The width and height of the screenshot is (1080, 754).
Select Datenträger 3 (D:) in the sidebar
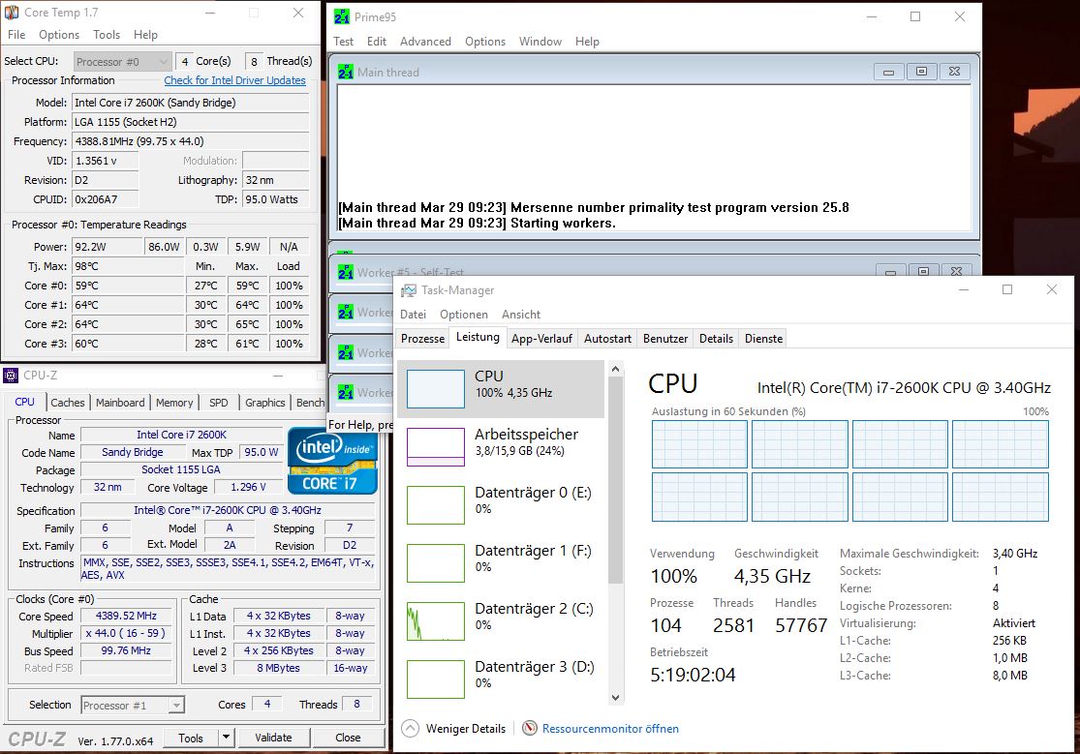tap(501, 679)
